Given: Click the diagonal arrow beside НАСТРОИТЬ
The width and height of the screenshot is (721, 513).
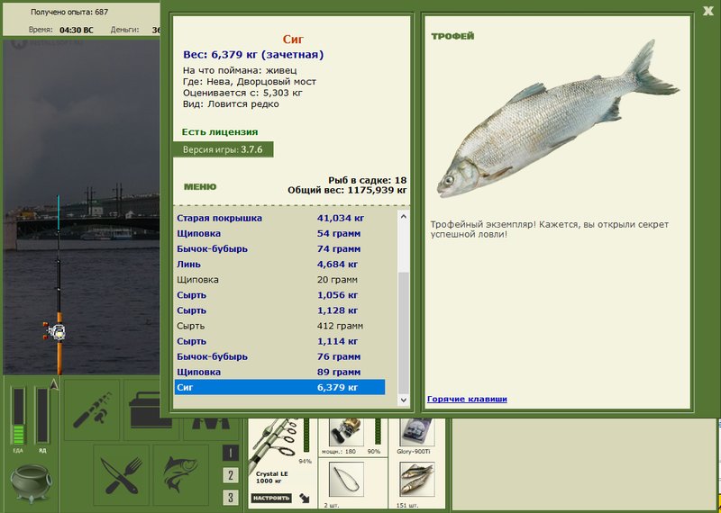Looking at the screenshot, I should (x=304, y=498).
